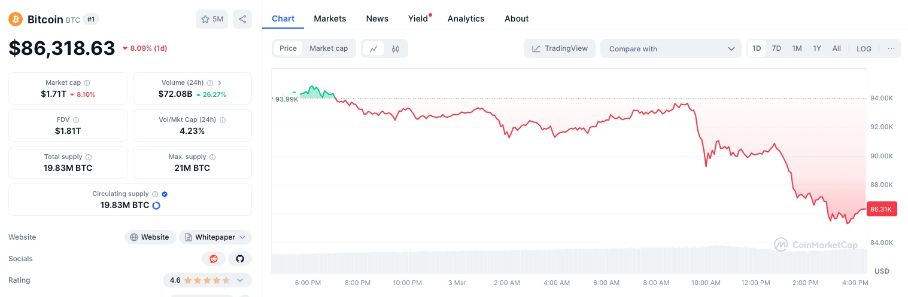Toggle chart to Price view
The width and height of the screenshot is (908, 297).
coord(288,48)
